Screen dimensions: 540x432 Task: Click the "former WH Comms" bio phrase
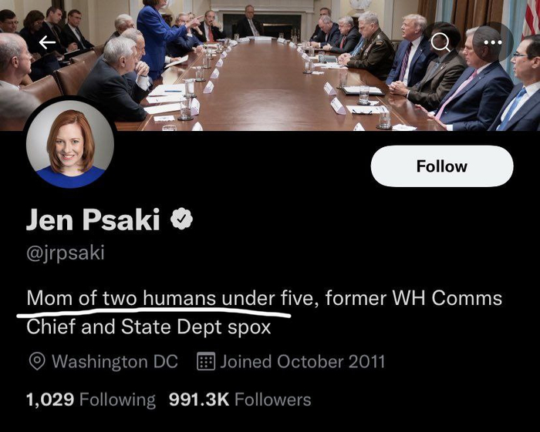click(413, 298)
